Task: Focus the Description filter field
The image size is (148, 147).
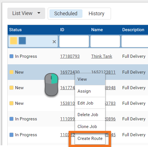Action: pos(135,41)
